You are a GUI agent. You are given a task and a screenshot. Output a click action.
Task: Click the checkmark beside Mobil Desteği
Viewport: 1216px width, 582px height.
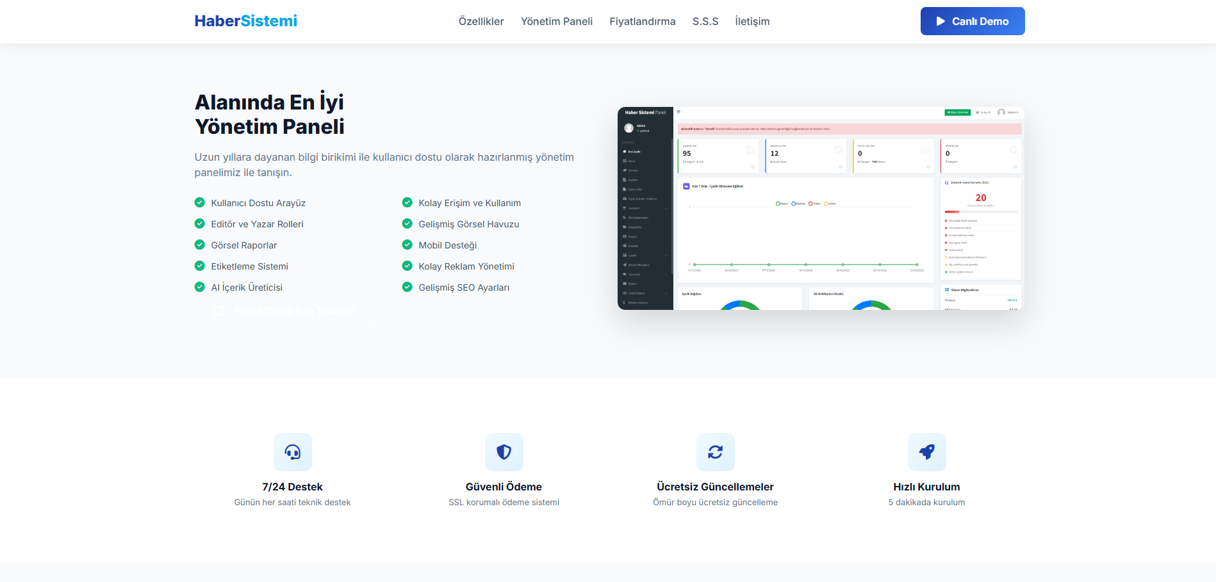point(407,245)
